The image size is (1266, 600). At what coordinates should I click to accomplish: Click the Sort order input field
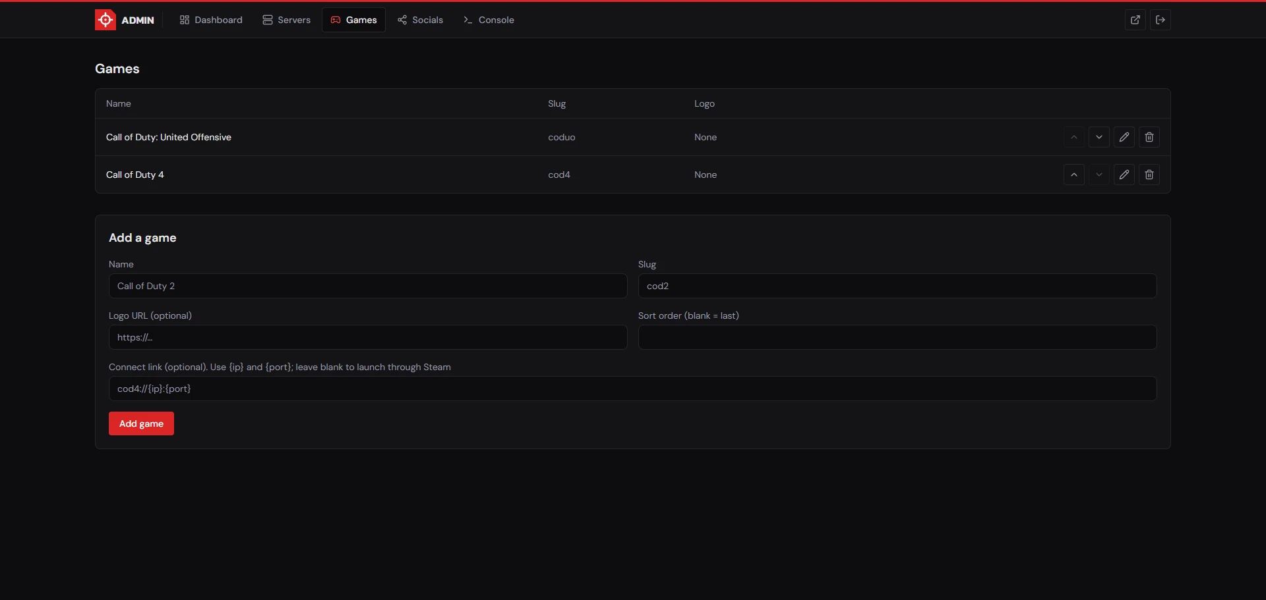pos(897,337)
